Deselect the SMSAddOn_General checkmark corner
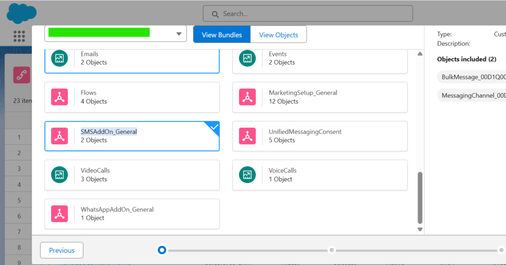The image size is (506, 265). [x=213, y=127]
